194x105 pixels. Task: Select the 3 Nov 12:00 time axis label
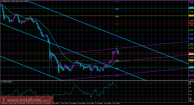116,104
